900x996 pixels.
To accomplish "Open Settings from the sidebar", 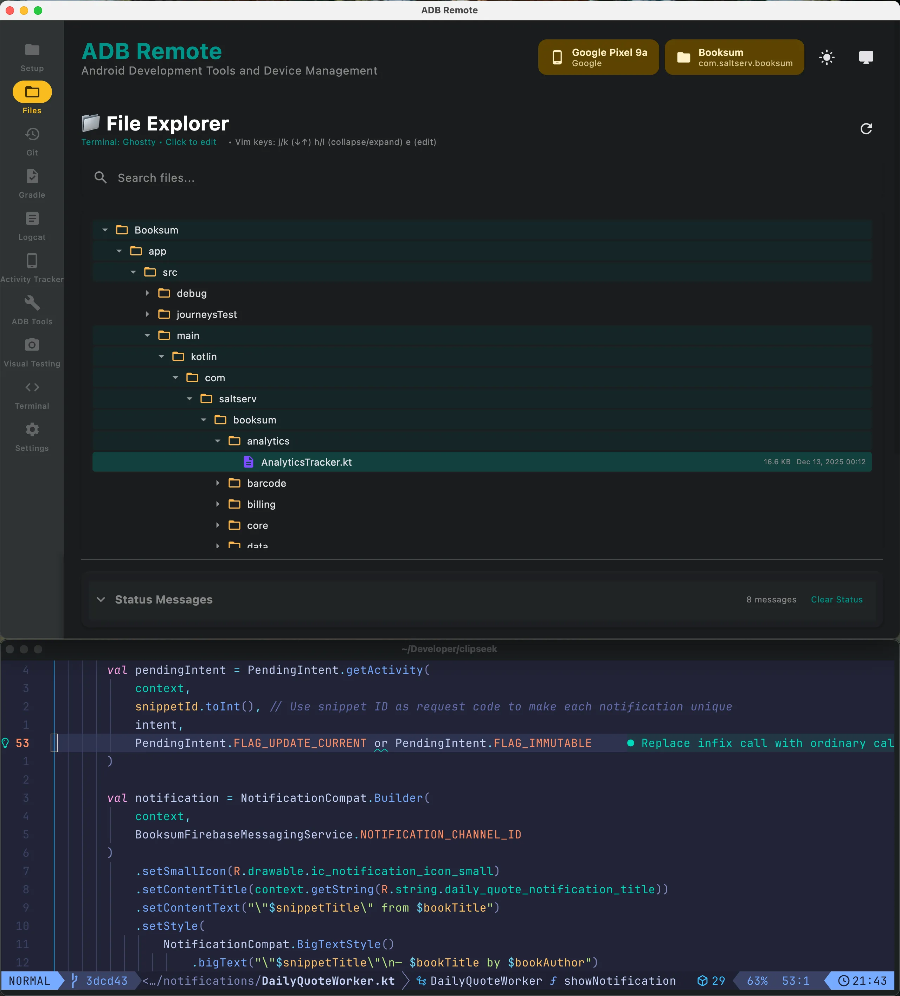I will click(32, 436).
